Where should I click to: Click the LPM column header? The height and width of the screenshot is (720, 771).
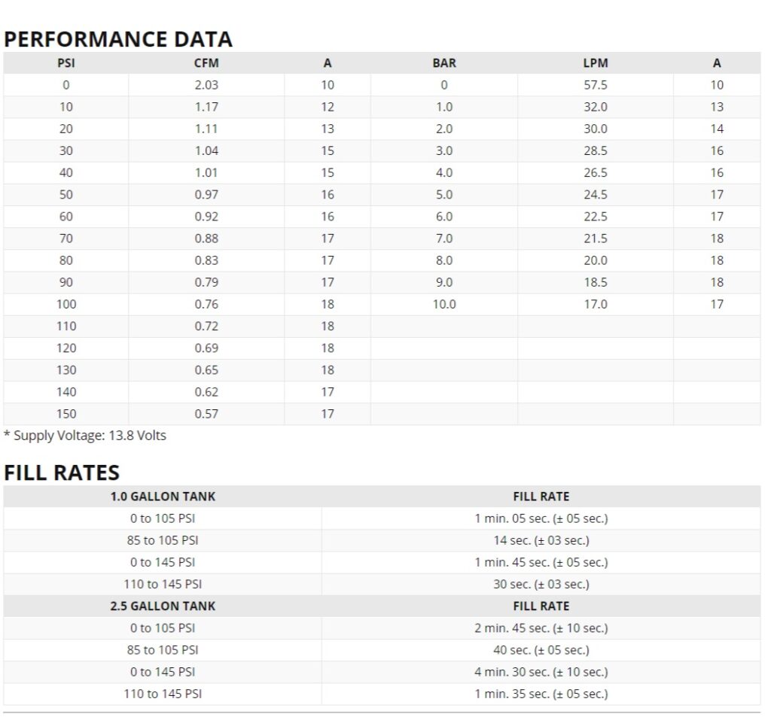click(x=595, y=63)
